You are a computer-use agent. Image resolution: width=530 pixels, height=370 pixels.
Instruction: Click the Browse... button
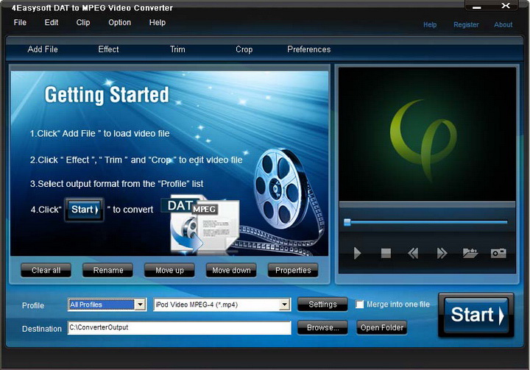(322, 327)
